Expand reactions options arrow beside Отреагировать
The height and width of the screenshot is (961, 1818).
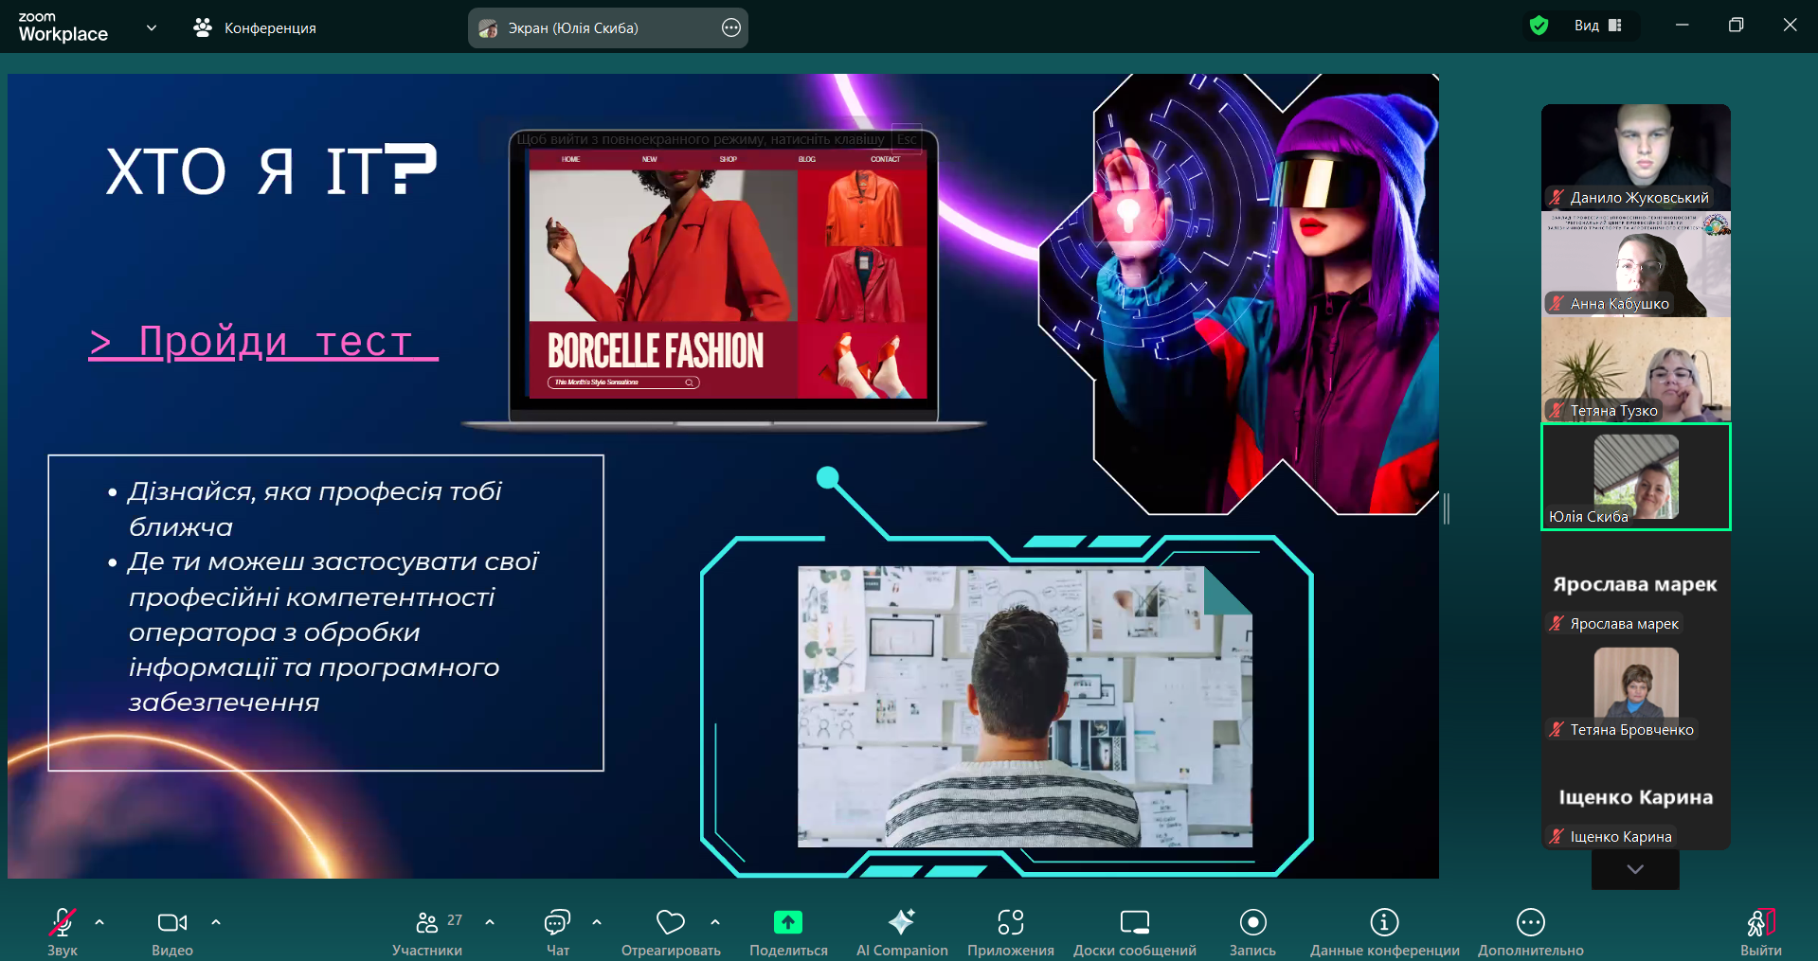click(715, 921)
